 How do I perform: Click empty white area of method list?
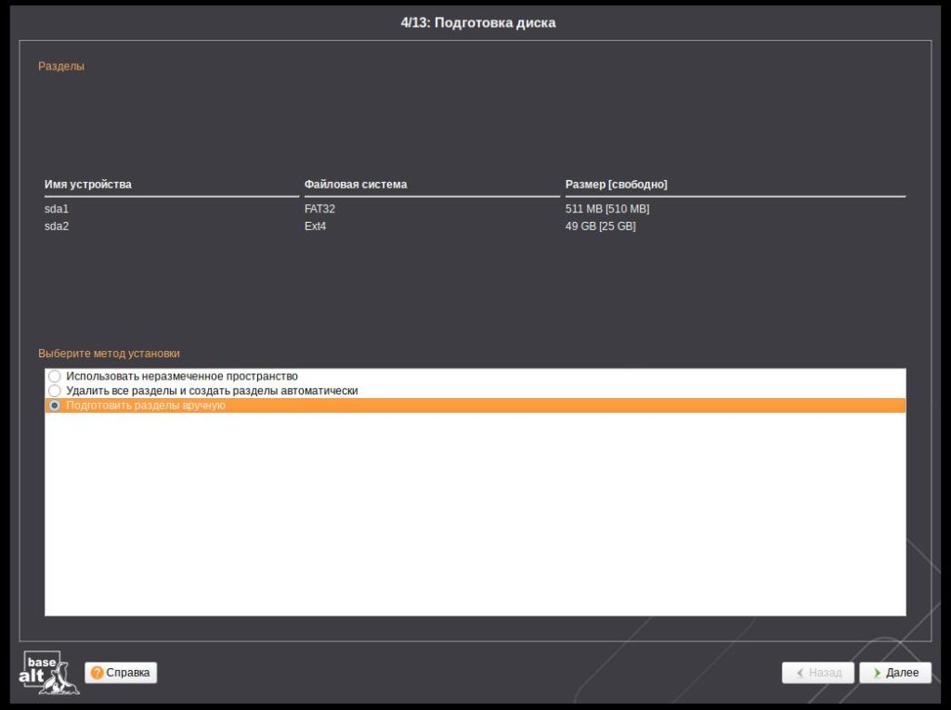coord(474,520)
